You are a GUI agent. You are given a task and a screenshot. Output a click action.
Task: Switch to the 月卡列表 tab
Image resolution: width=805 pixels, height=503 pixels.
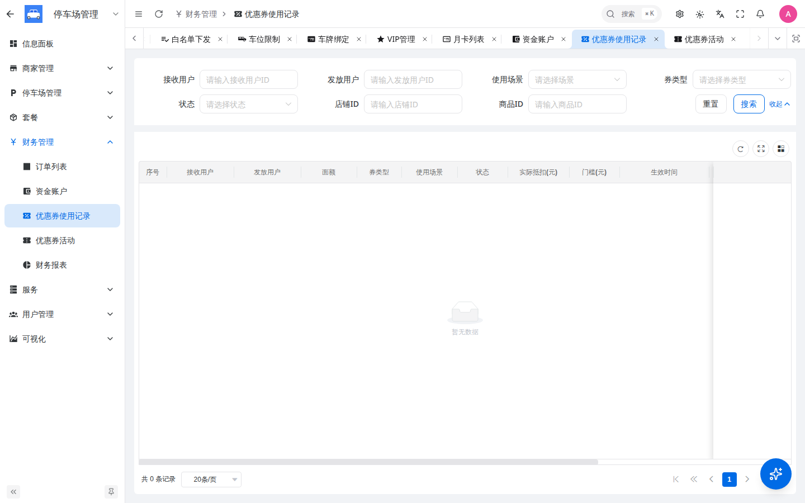[x=463, y=39]
